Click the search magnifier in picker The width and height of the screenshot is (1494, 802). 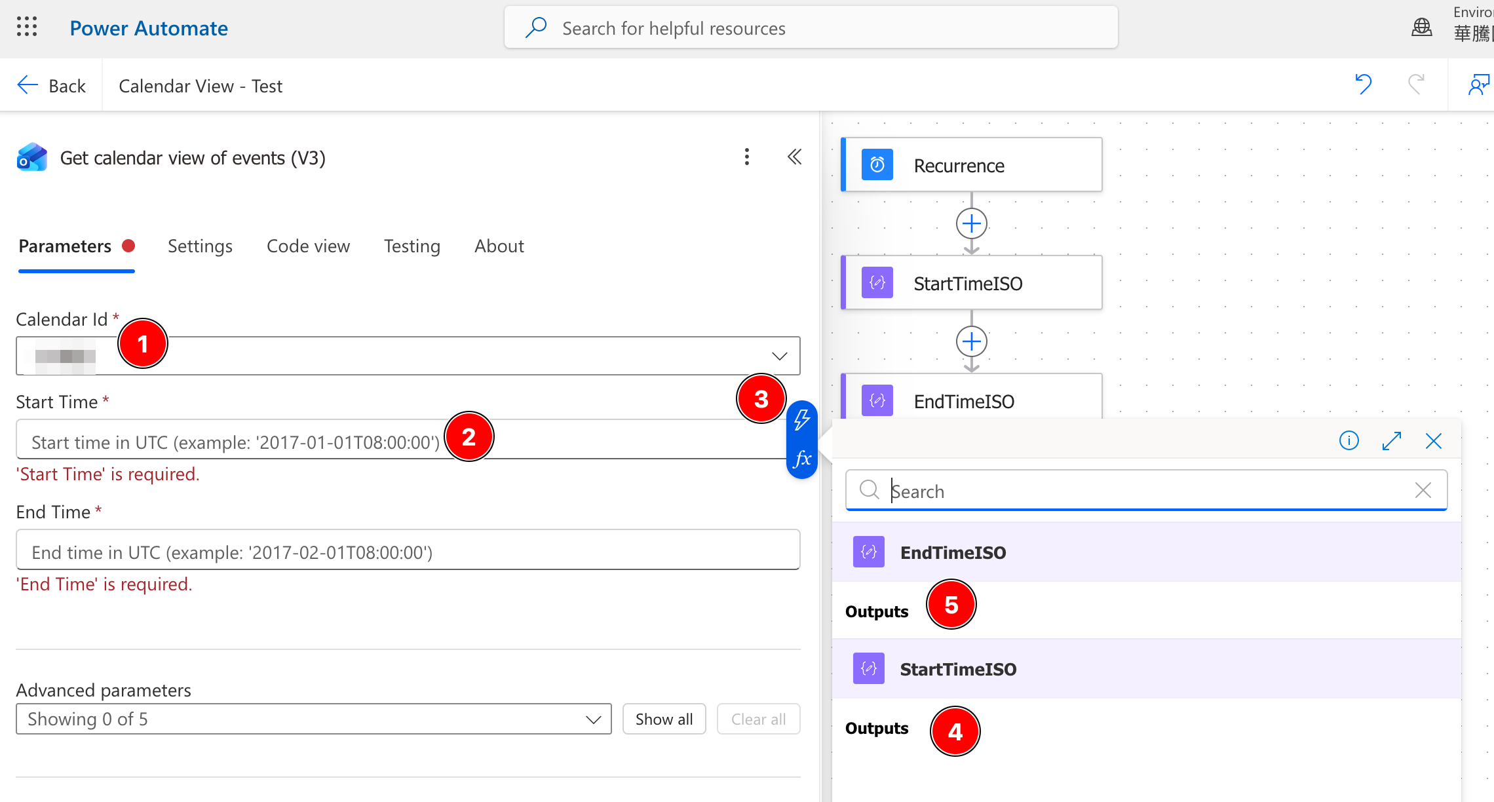[x=869, y=489]
